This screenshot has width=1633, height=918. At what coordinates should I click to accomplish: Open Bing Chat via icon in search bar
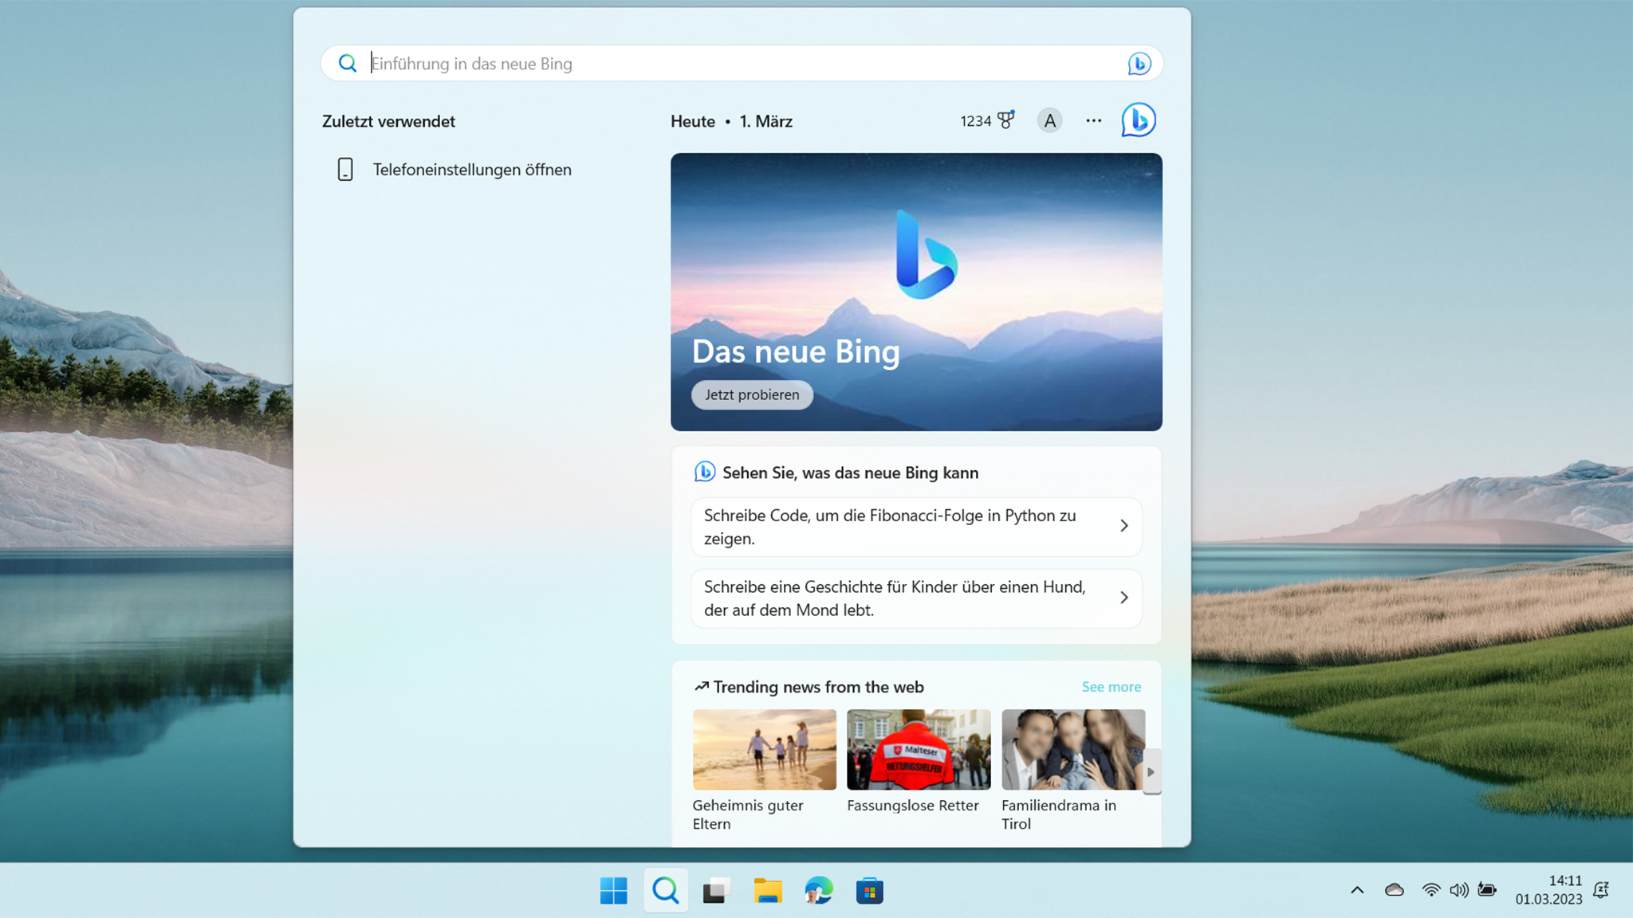coord(1139,63)
